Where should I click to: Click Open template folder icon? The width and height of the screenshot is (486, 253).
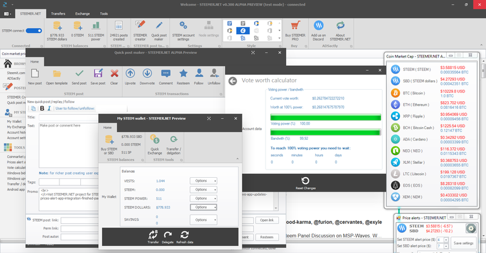(x=57, y=77)
